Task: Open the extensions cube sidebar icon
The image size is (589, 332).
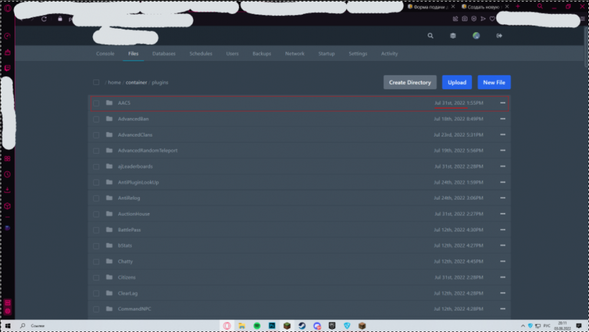Action: [x=8, y=206]
